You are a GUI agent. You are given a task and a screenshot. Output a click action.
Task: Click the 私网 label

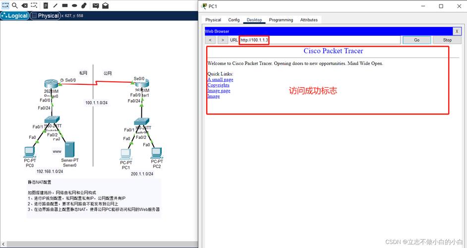[x=83, y=73]
